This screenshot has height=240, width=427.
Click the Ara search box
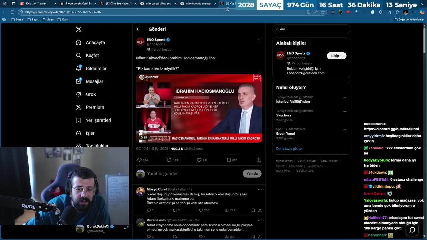(311, 29)
